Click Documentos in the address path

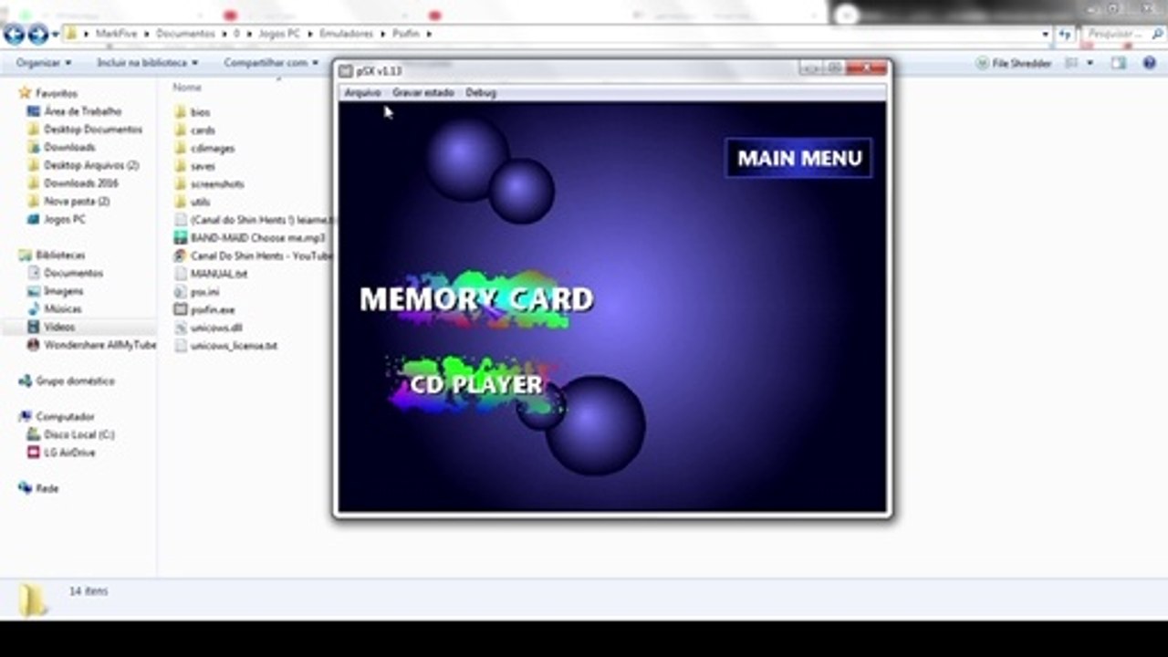point(185,34)
